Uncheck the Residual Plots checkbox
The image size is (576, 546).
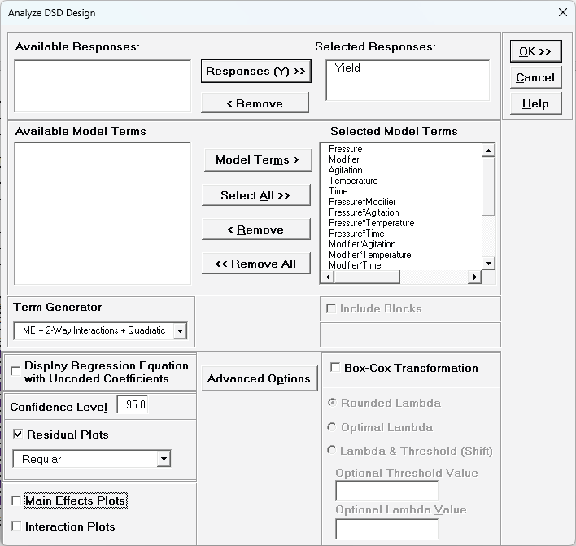click(x=19, y=435)
